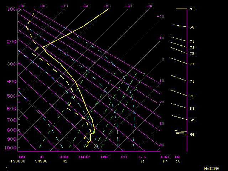Click the McIDAS label in the corner
This screenshot has width=228, height=171.
[212, 168]
